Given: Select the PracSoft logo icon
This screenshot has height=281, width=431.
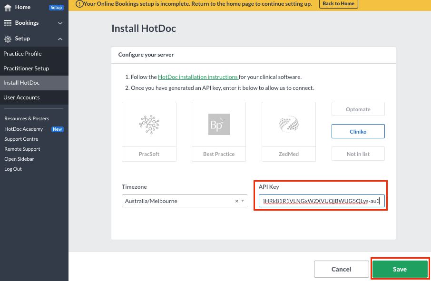Looking at the screenshot, I should (149, 125).
